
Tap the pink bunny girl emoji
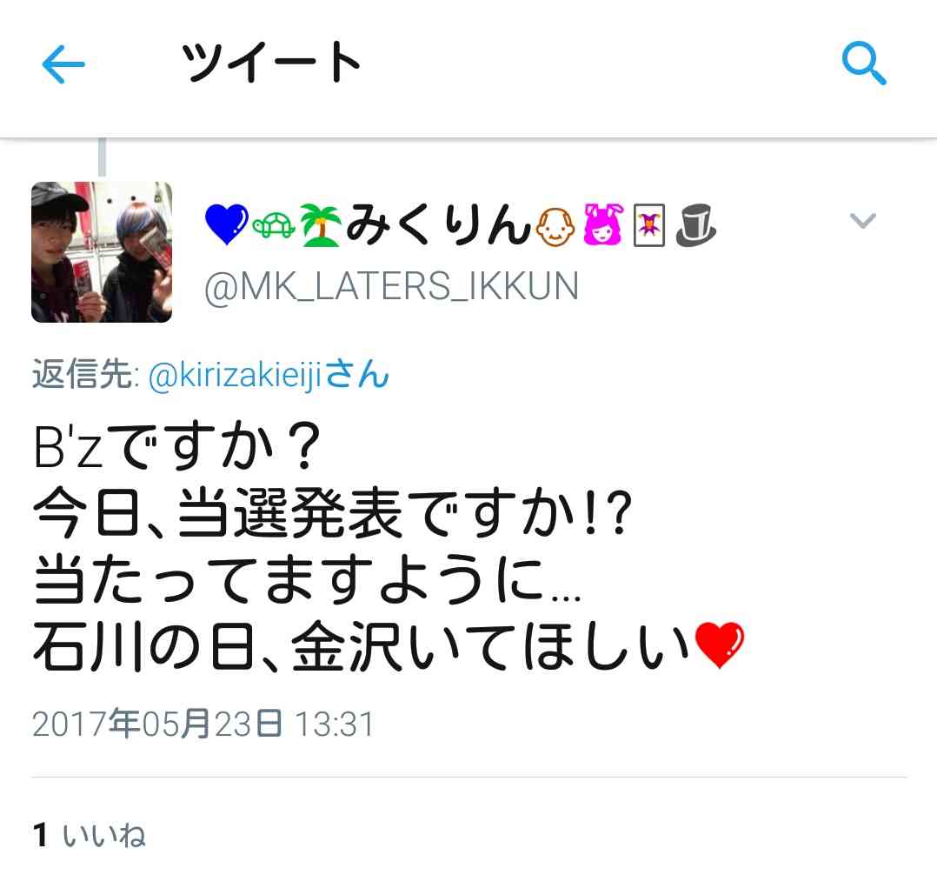click(603, 225)
